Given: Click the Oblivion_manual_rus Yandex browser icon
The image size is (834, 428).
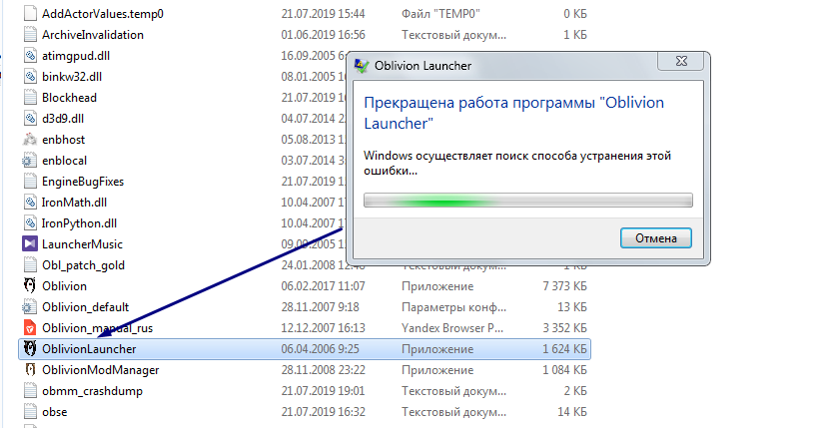Looking at the screenshot, I should pyautogui.click(x=30, y=328).
